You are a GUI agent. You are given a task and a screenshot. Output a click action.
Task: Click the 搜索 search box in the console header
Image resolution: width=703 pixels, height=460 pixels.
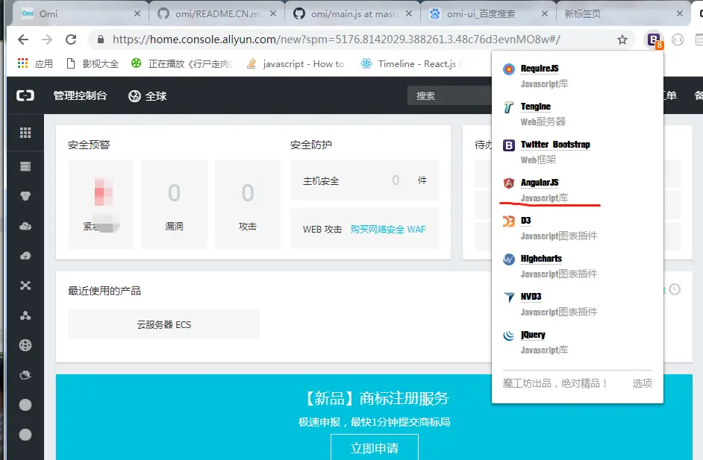pyautogui.click(x=450, y=96)
